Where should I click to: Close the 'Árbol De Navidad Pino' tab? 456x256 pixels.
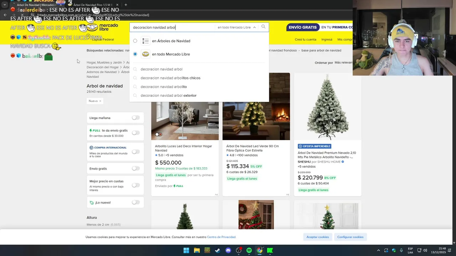pos(117,5)
